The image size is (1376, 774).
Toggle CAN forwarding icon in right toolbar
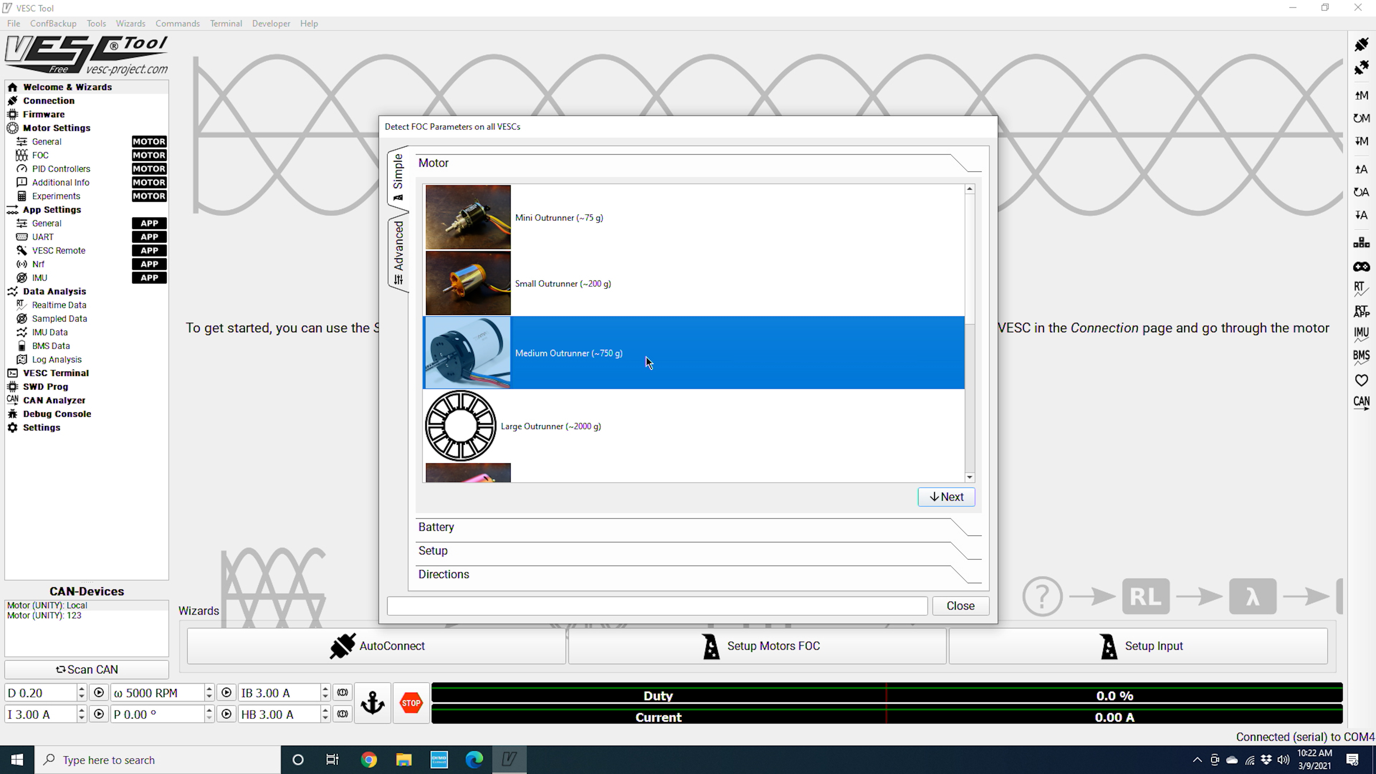(x=1361, y=403)
